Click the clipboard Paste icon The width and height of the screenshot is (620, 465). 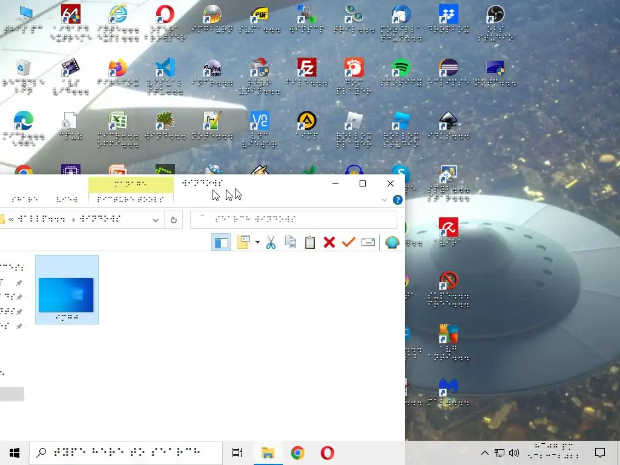[x=310, y=242]
